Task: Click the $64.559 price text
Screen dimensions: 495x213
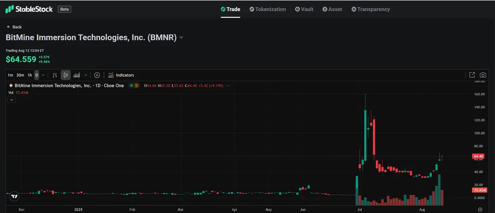Action: pyautogui.click(x=21, y=60)
